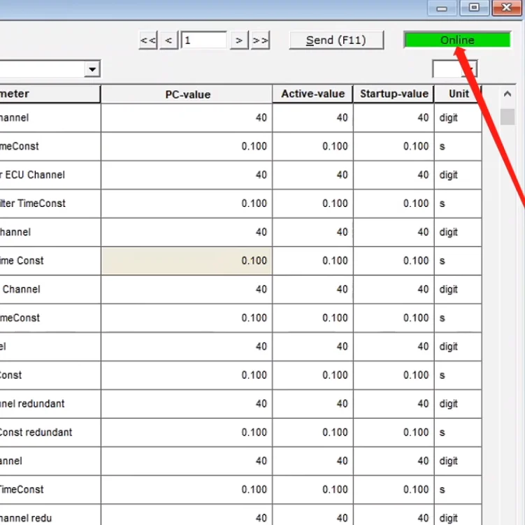Jump to last page with >> button
Screen dimensions: 525x525
(x=260, y=41)
